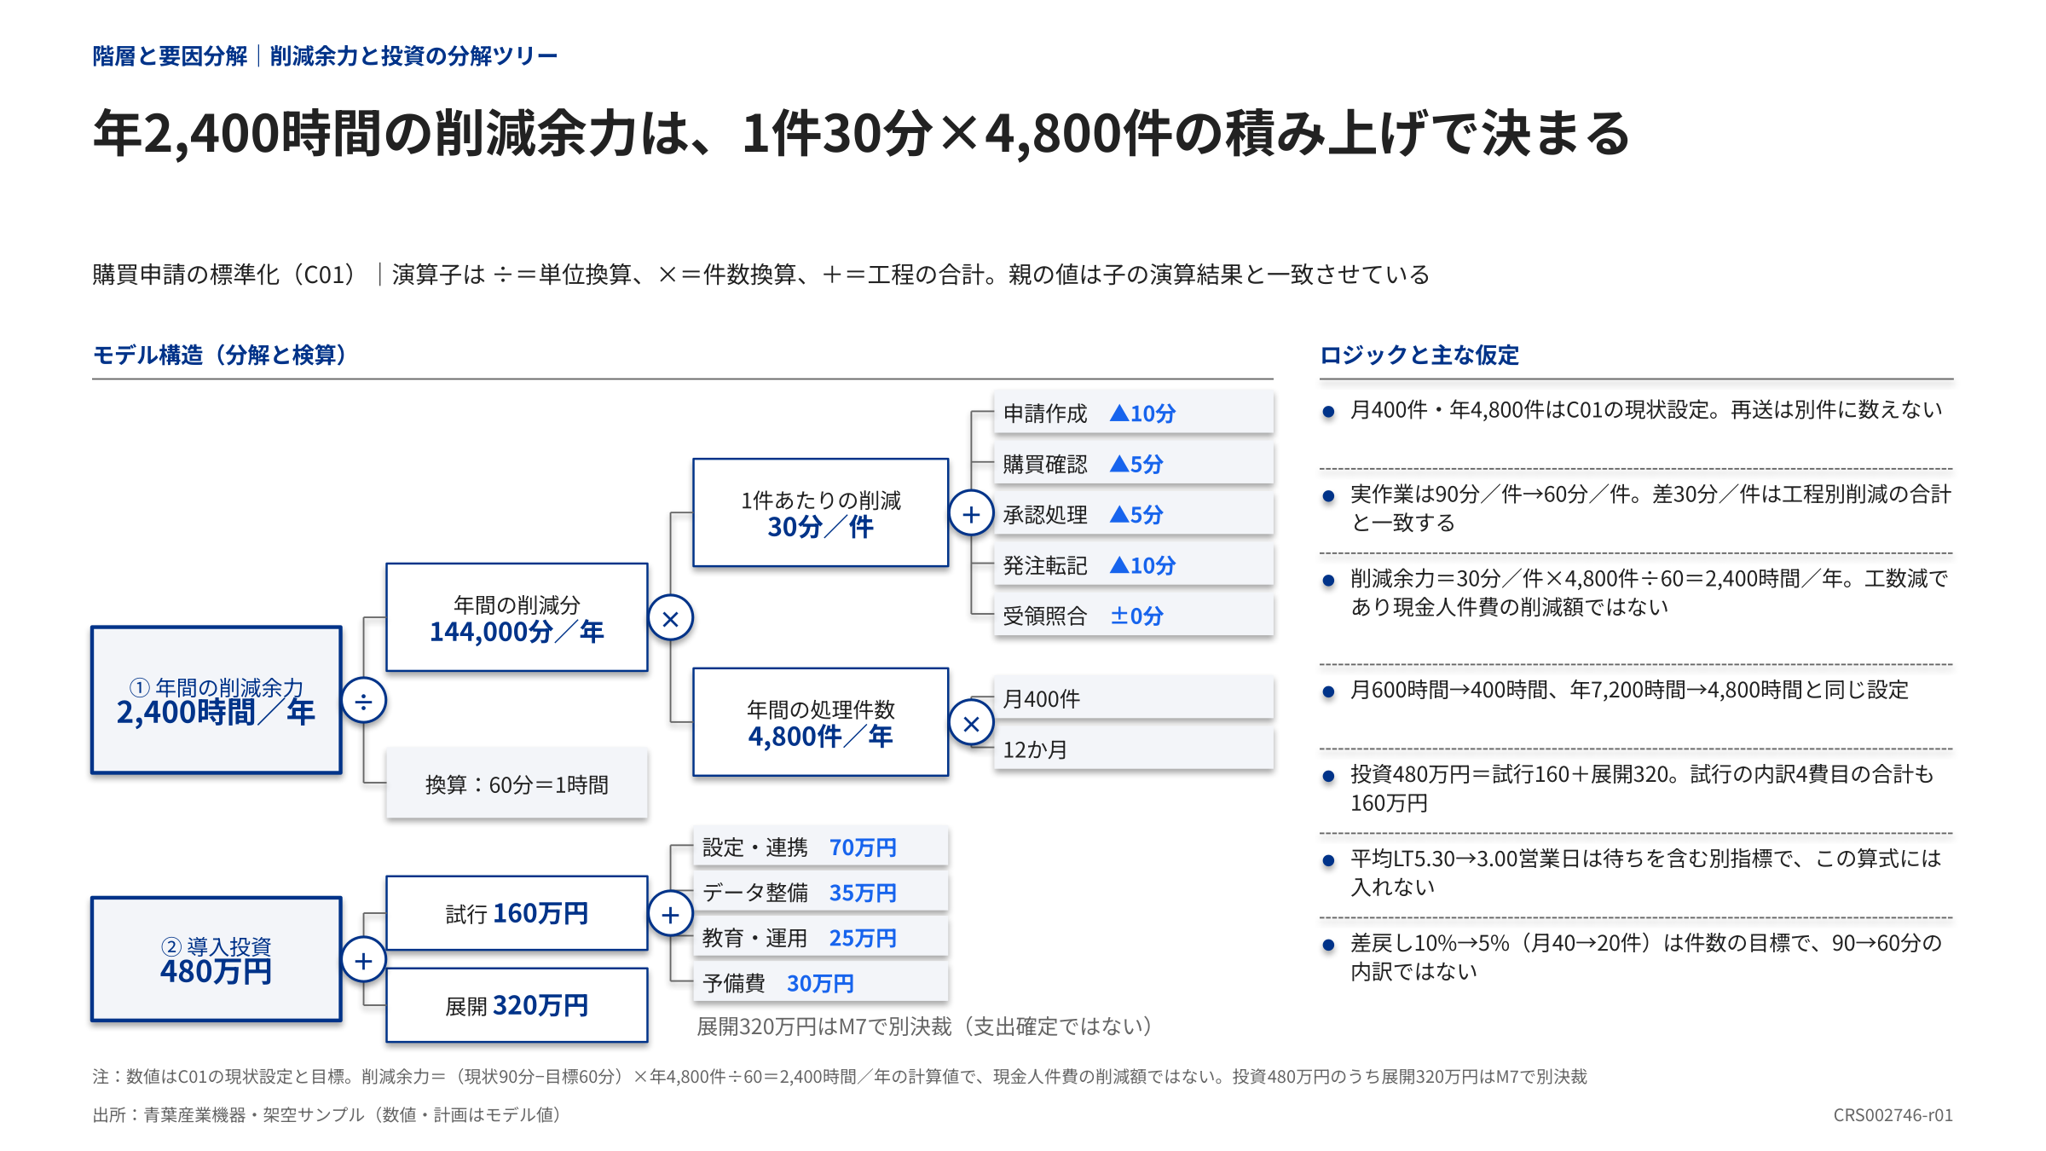The width and height of the screenshot is (2046, 1151).
Task: Select the ②導入投資 480万円 box
Action: coord(217,959)
